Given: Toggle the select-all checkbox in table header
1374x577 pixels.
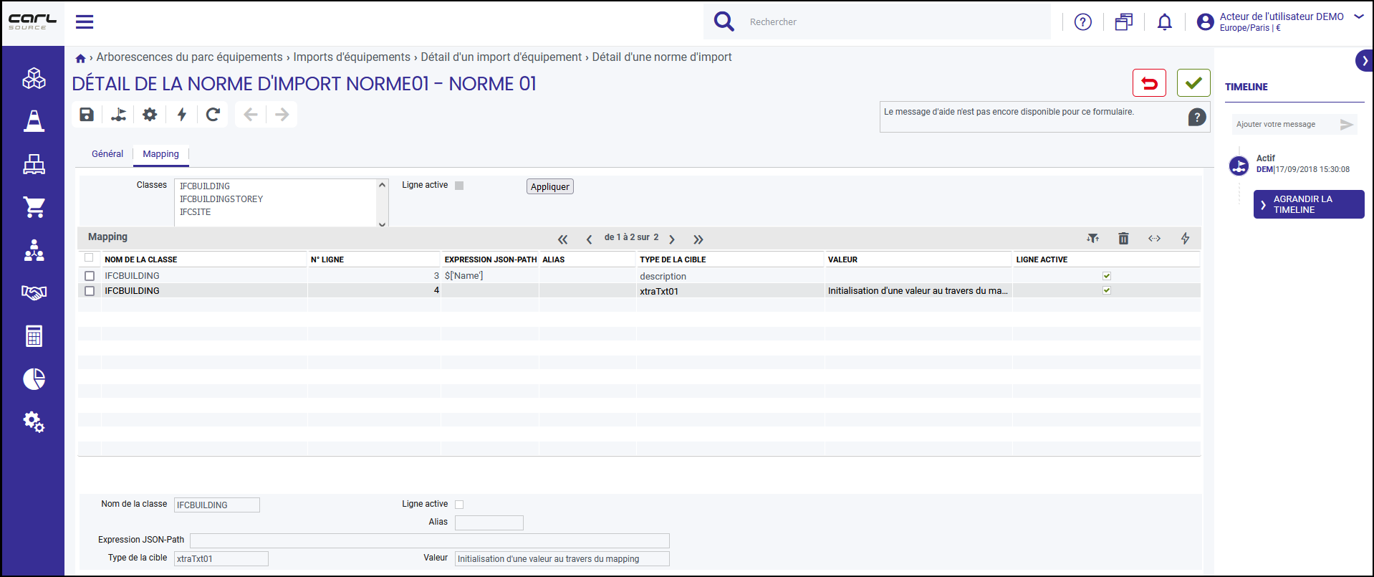Looking at the screenshot, I should (89, 257).
